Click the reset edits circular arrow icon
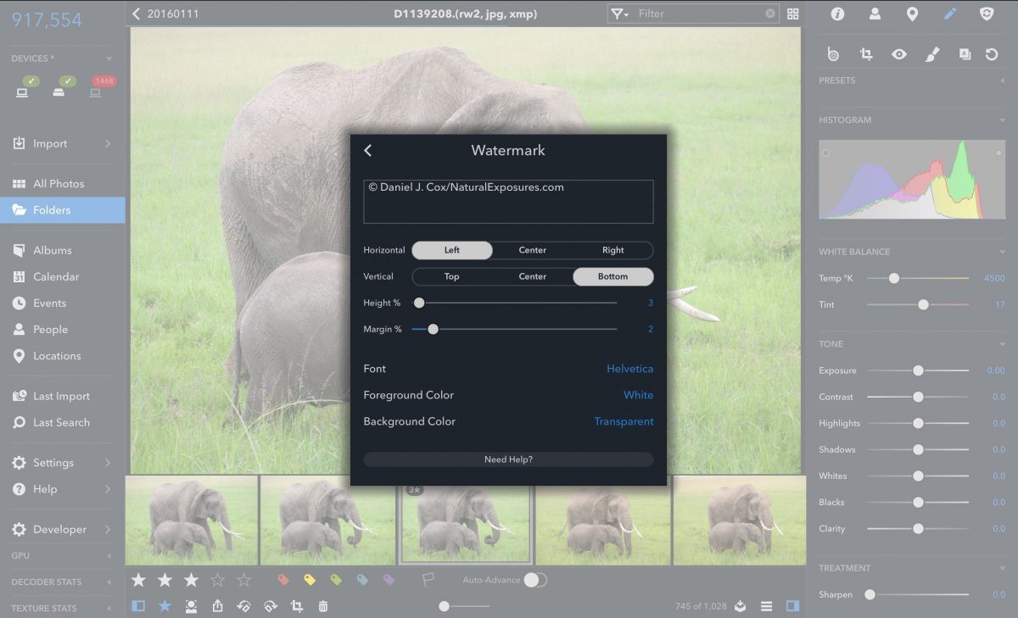The image size is (1018, 618). (x=992, y=54)
